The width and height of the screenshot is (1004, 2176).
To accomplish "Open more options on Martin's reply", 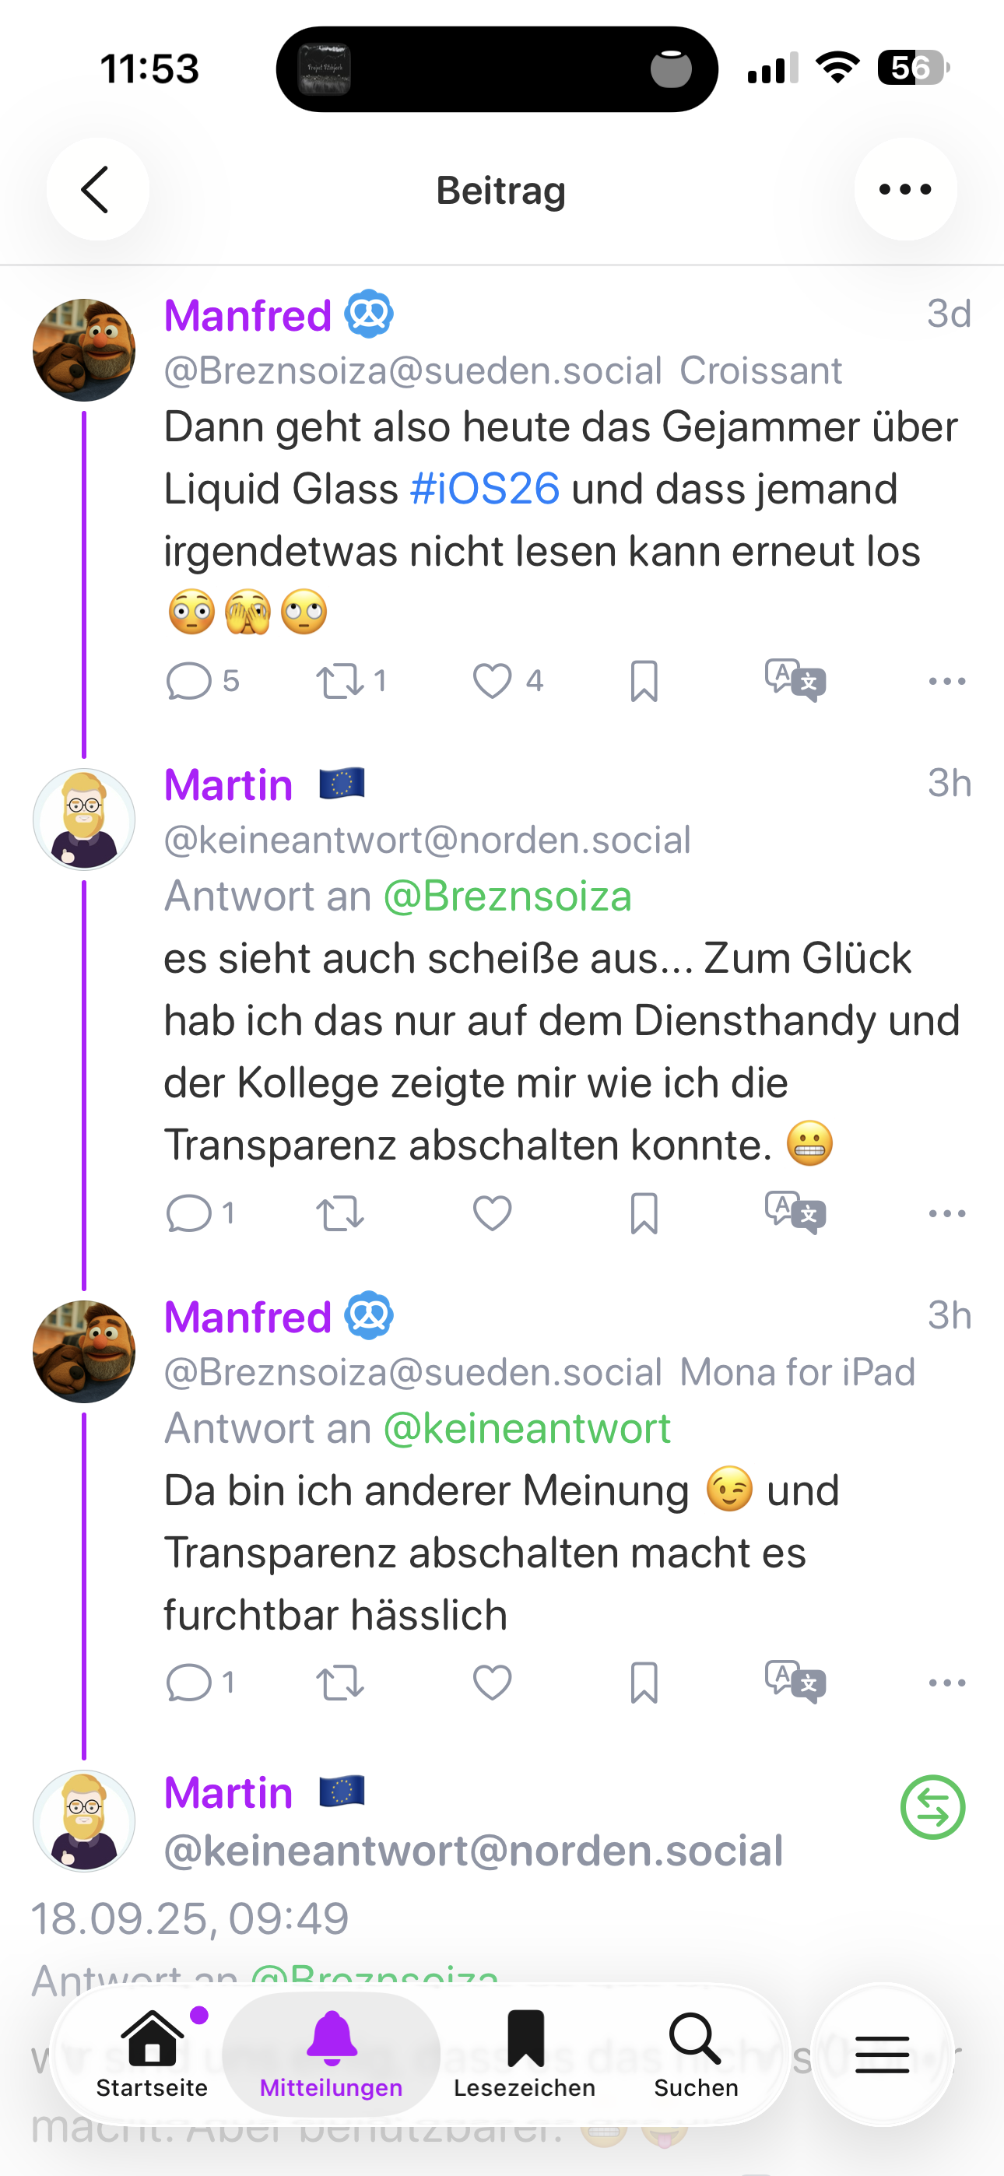I will coord(946,1214).
